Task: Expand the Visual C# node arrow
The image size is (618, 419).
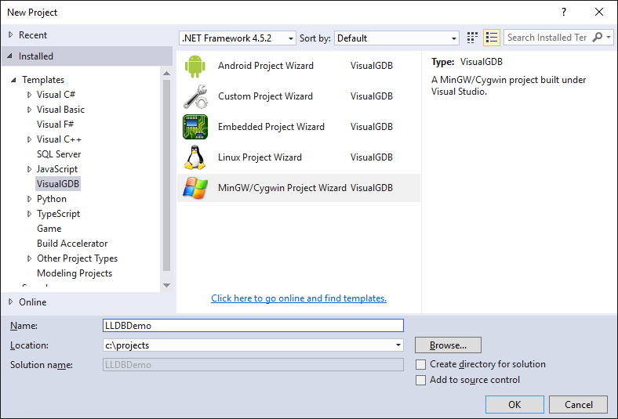Action: tap(29, 95)
